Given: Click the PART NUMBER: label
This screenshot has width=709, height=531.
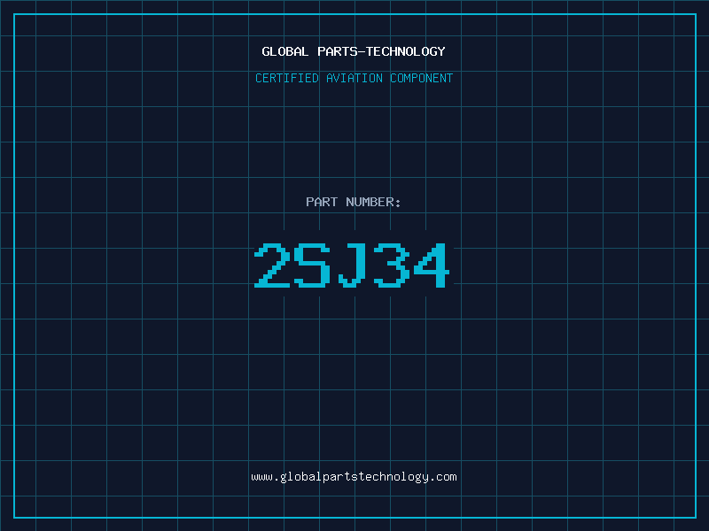Looking at the screenshot, I should [x=354, y=202].
